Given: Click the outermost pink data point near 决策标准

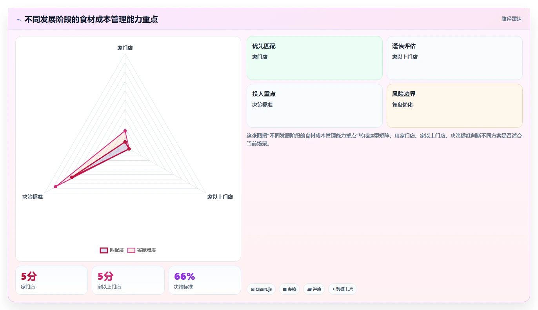Looking at the screenshot, I should click(56, 187).
